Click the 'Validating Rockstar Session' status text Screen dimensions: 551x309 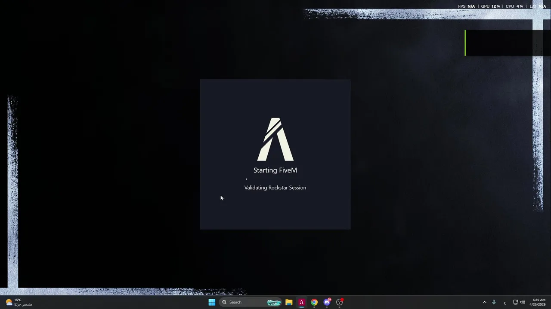(x=275, y=188)
